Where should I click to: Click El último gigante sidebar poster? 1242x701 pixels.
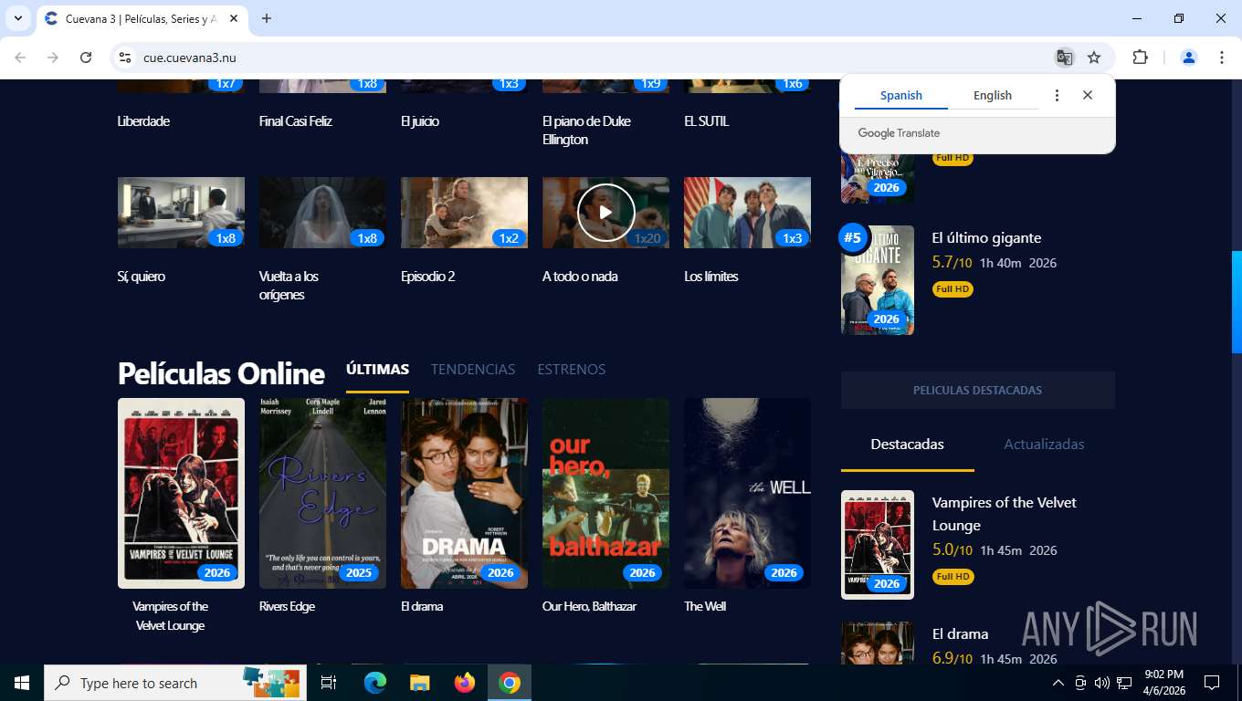(878, 280)
